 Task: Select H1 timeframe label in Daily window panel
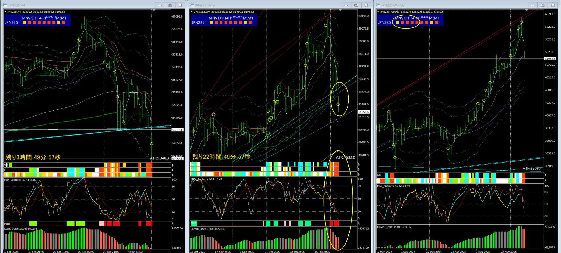[230, 18]
